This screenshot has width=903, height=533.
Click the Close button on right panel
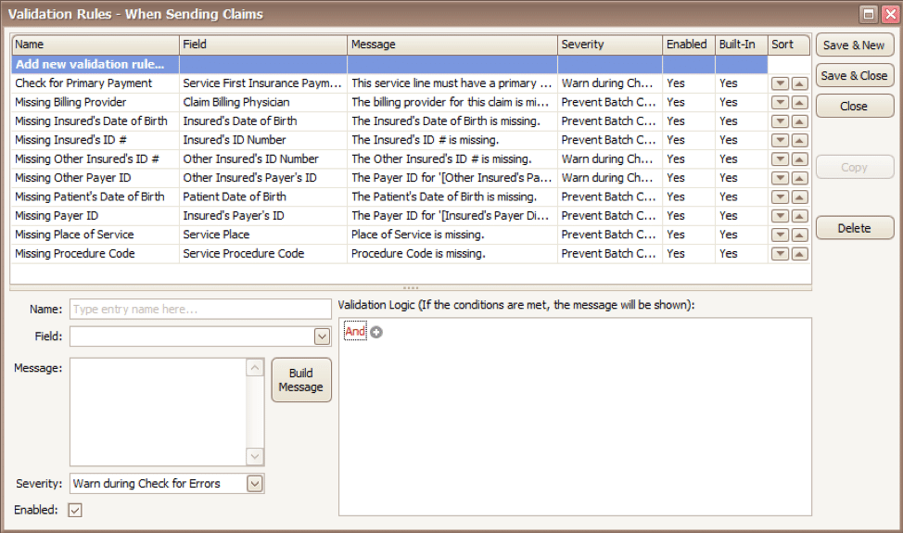[x=854, y=107]
